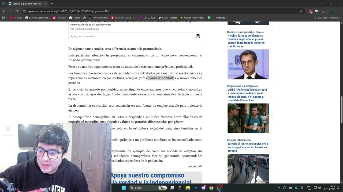Bookmark this page with the star icon
This screenshot has width=343, height=192.
point(301,11)
